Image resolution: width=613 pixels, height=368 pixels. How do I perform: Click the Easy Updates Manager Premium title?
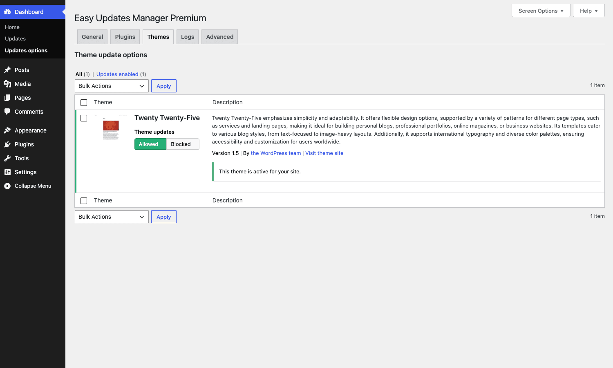tap(140, 18)
